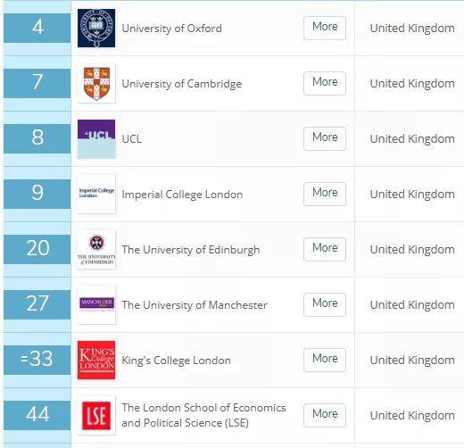Image resolution: width=464 pixels, height=448 pixels.
Task: Click More beside The University of Edinburgh
Action: point(325,249)
